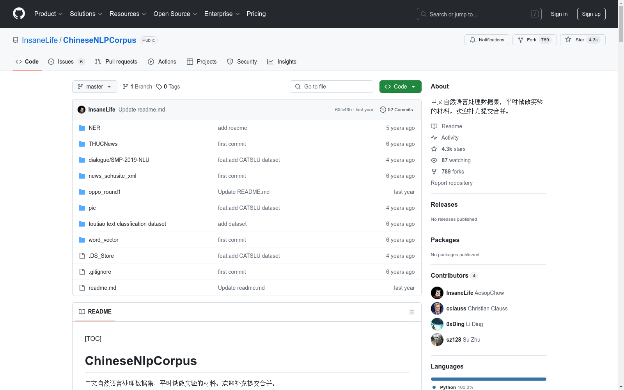Switch to the Pull requests tab
624x390 pixels.
[116, 62]
